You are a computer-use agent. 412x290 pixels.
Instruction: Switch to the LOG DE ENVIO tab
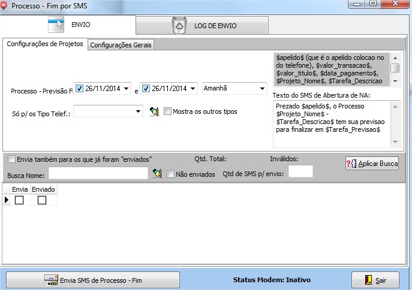pyautogui.click(x=202, y=26)
